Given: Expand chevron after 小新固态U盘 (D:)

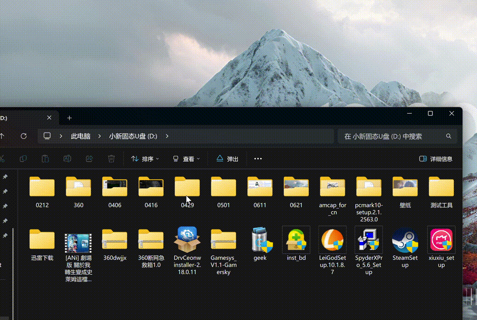Looking at the screenshot, I should pyautogui.click(x=167, y=136).
